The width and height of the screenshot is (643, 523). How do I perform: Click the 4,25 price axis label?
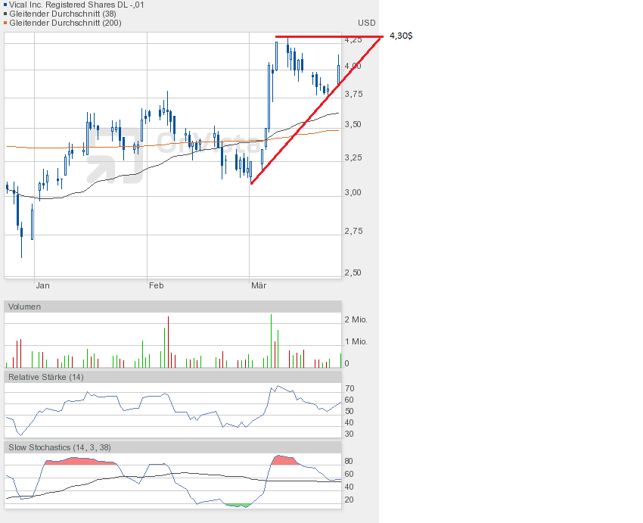pos(353,39)
